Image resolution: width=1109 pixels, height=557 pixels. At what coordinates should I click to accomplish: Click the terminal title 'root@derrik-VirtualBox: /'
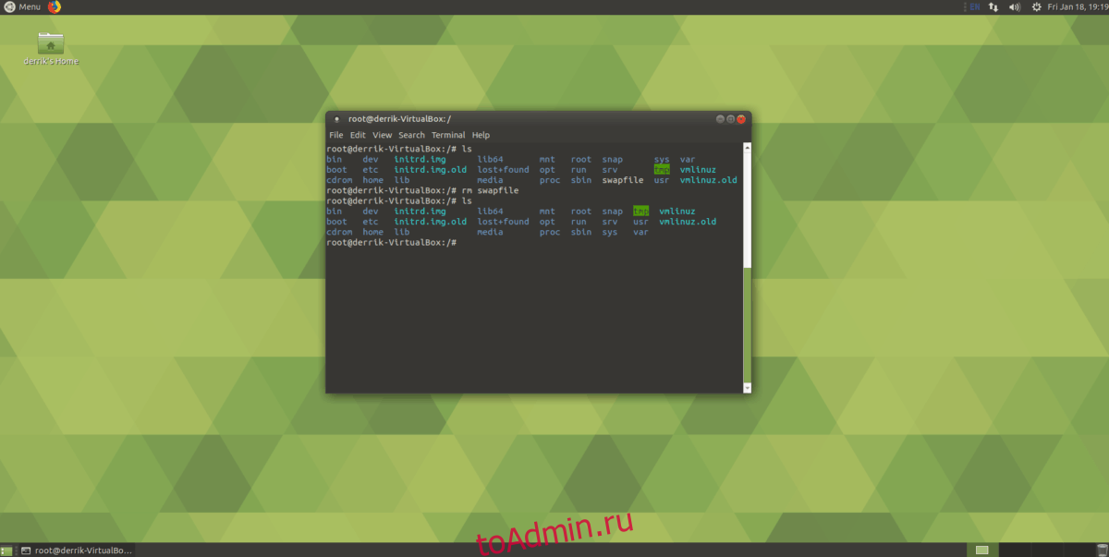click(x=398, y=119)
